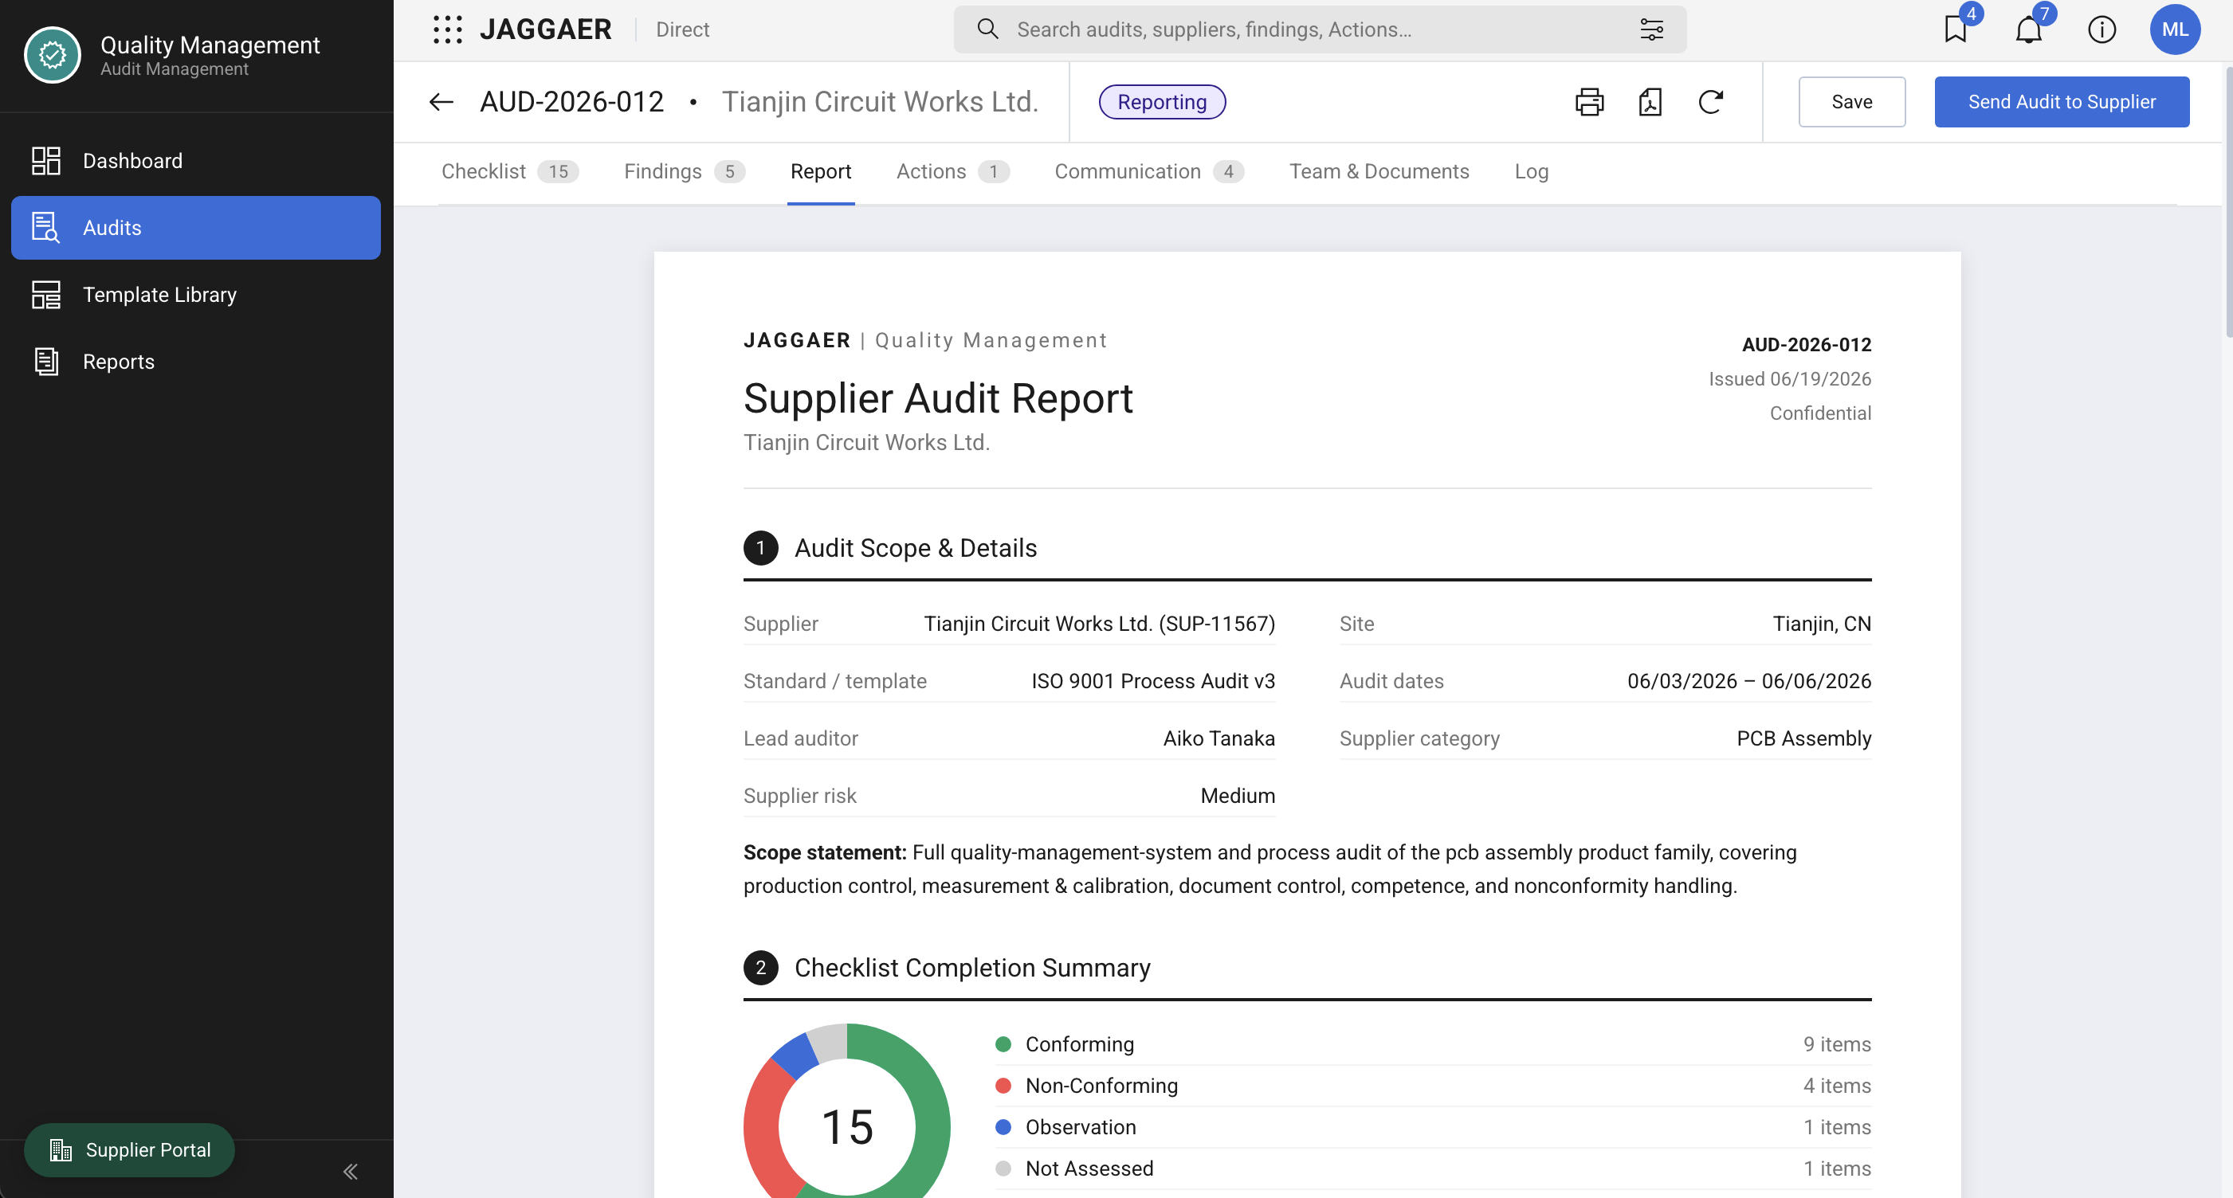Click the Supplier Audit Report heading

[938, 399]
